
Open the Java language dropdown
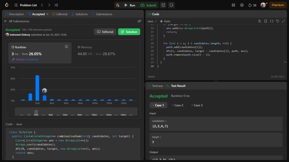coord(152,21)
